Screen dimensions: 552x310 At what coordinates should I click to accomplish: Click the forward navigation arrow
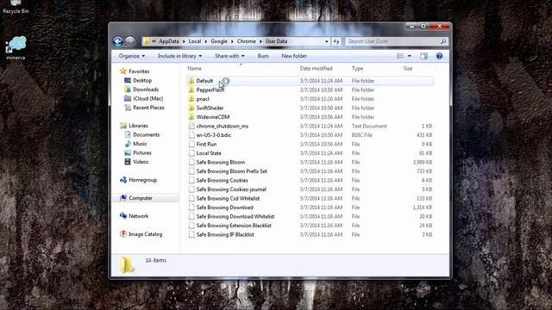[x=130, y=41]
